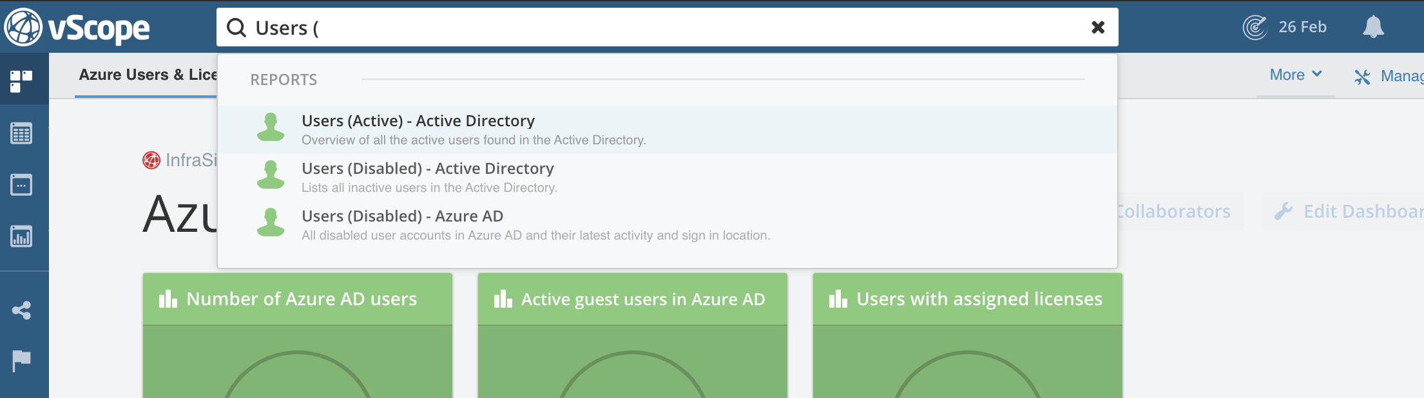Click user icon for Users (Disabled) - Active Directory
Screen dimensions: 1424x398
click(x=271, y=175)
